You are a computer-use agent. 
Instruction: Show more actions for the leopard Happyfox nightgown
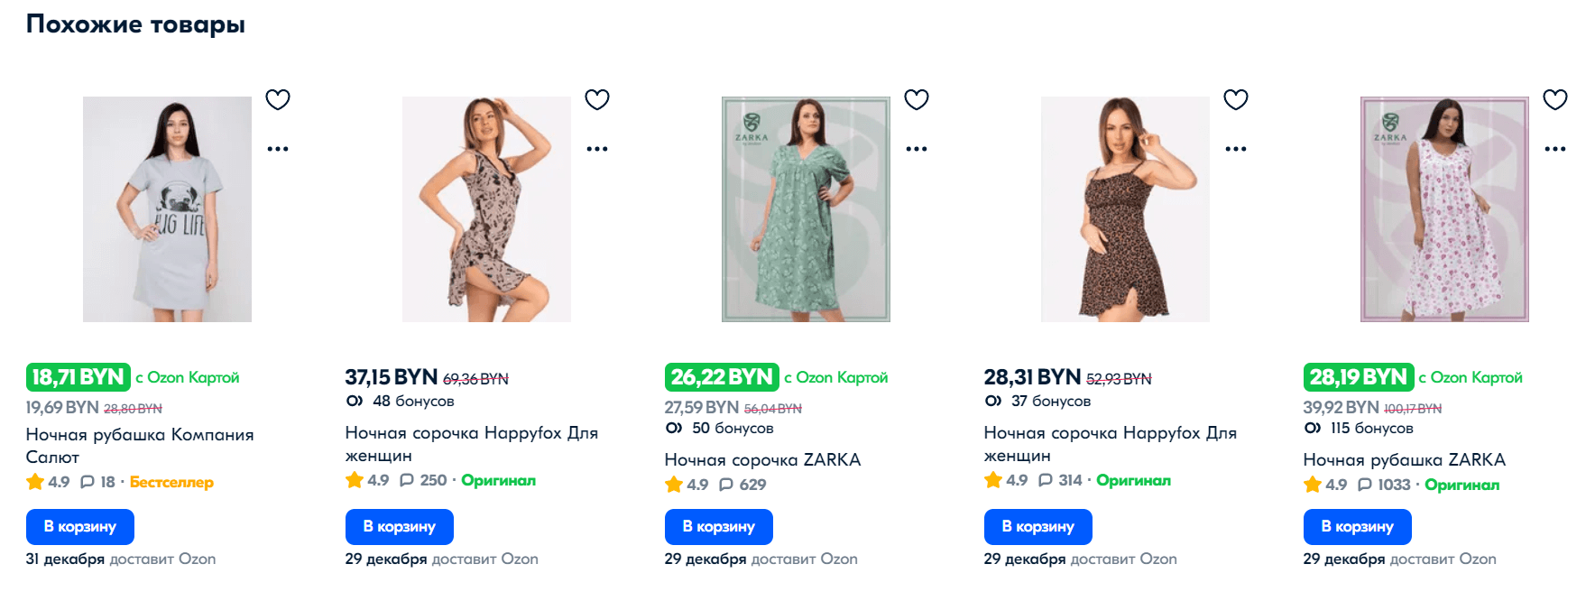pos(1236,149)
